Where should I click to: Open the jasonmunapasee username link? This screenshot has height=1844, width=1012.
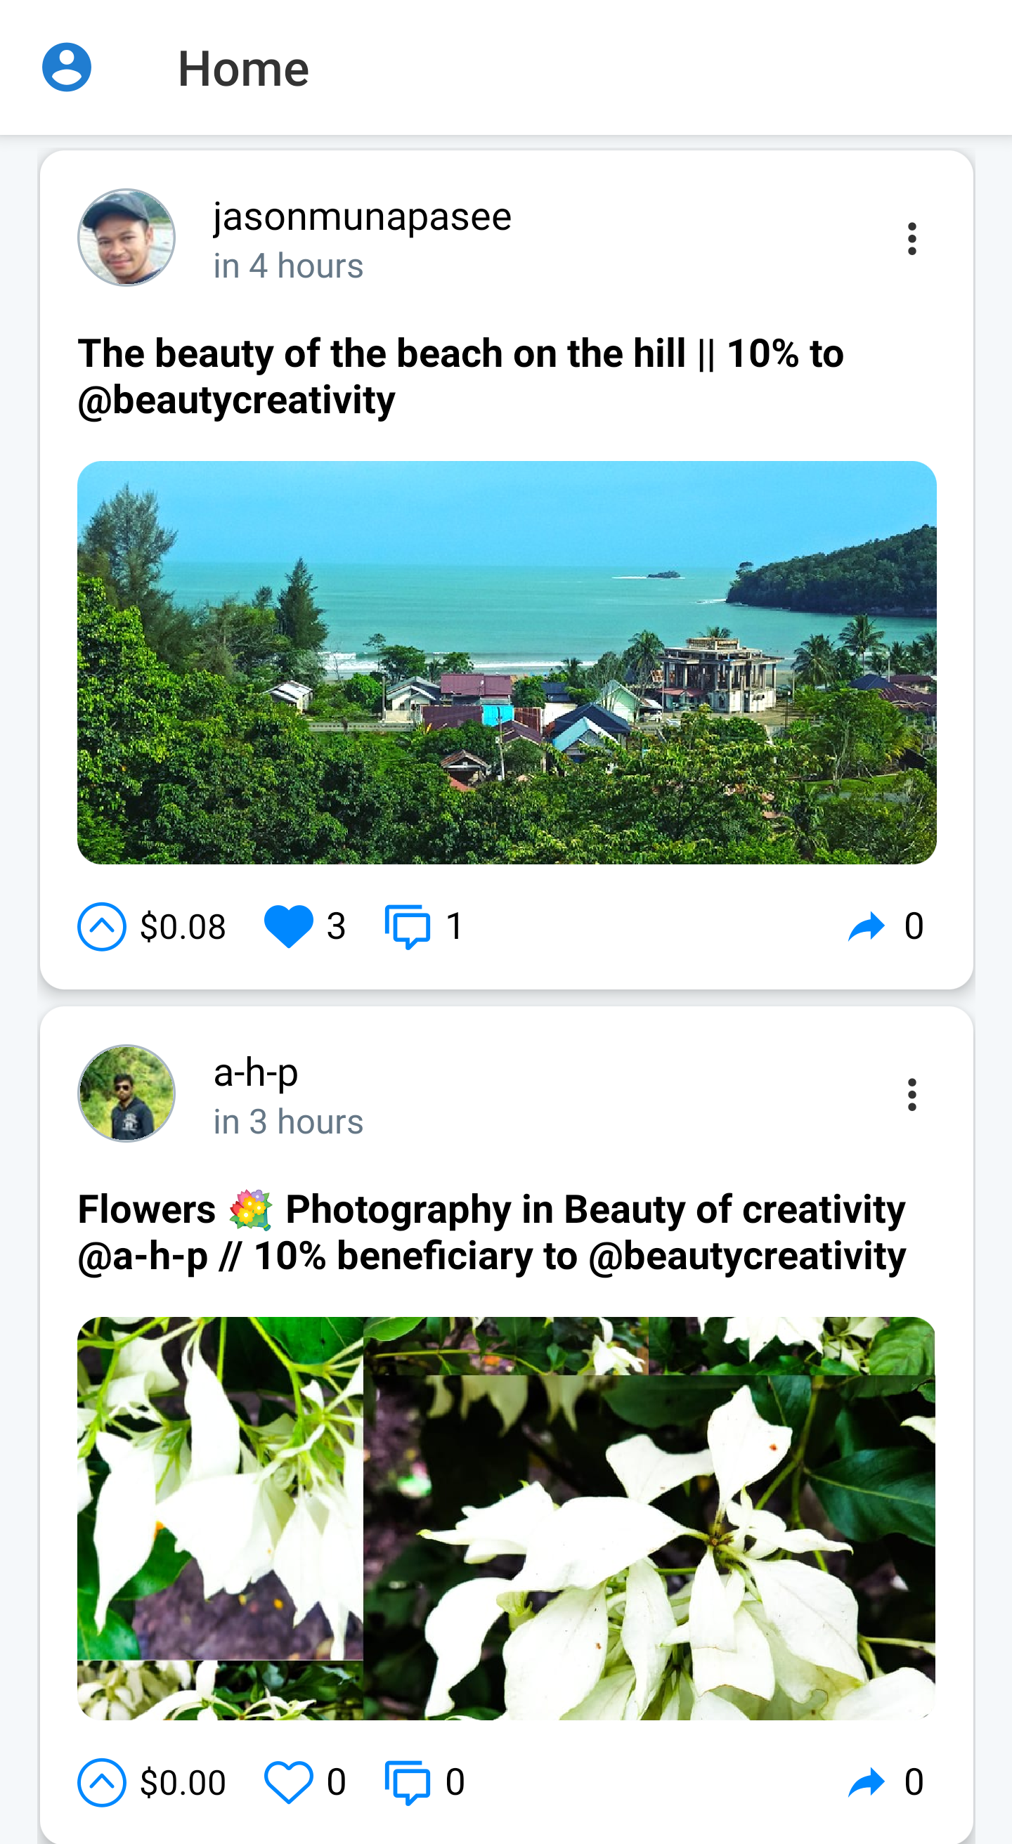pos(362,216)
